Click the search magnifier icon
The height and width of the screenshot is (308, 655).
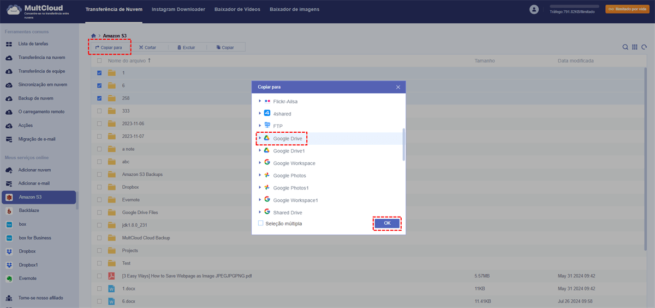tap(626, 47)
